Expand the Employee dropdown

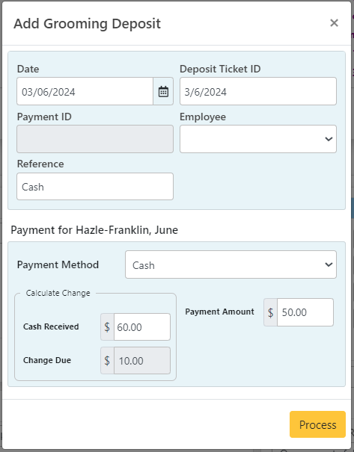(258, 139)
